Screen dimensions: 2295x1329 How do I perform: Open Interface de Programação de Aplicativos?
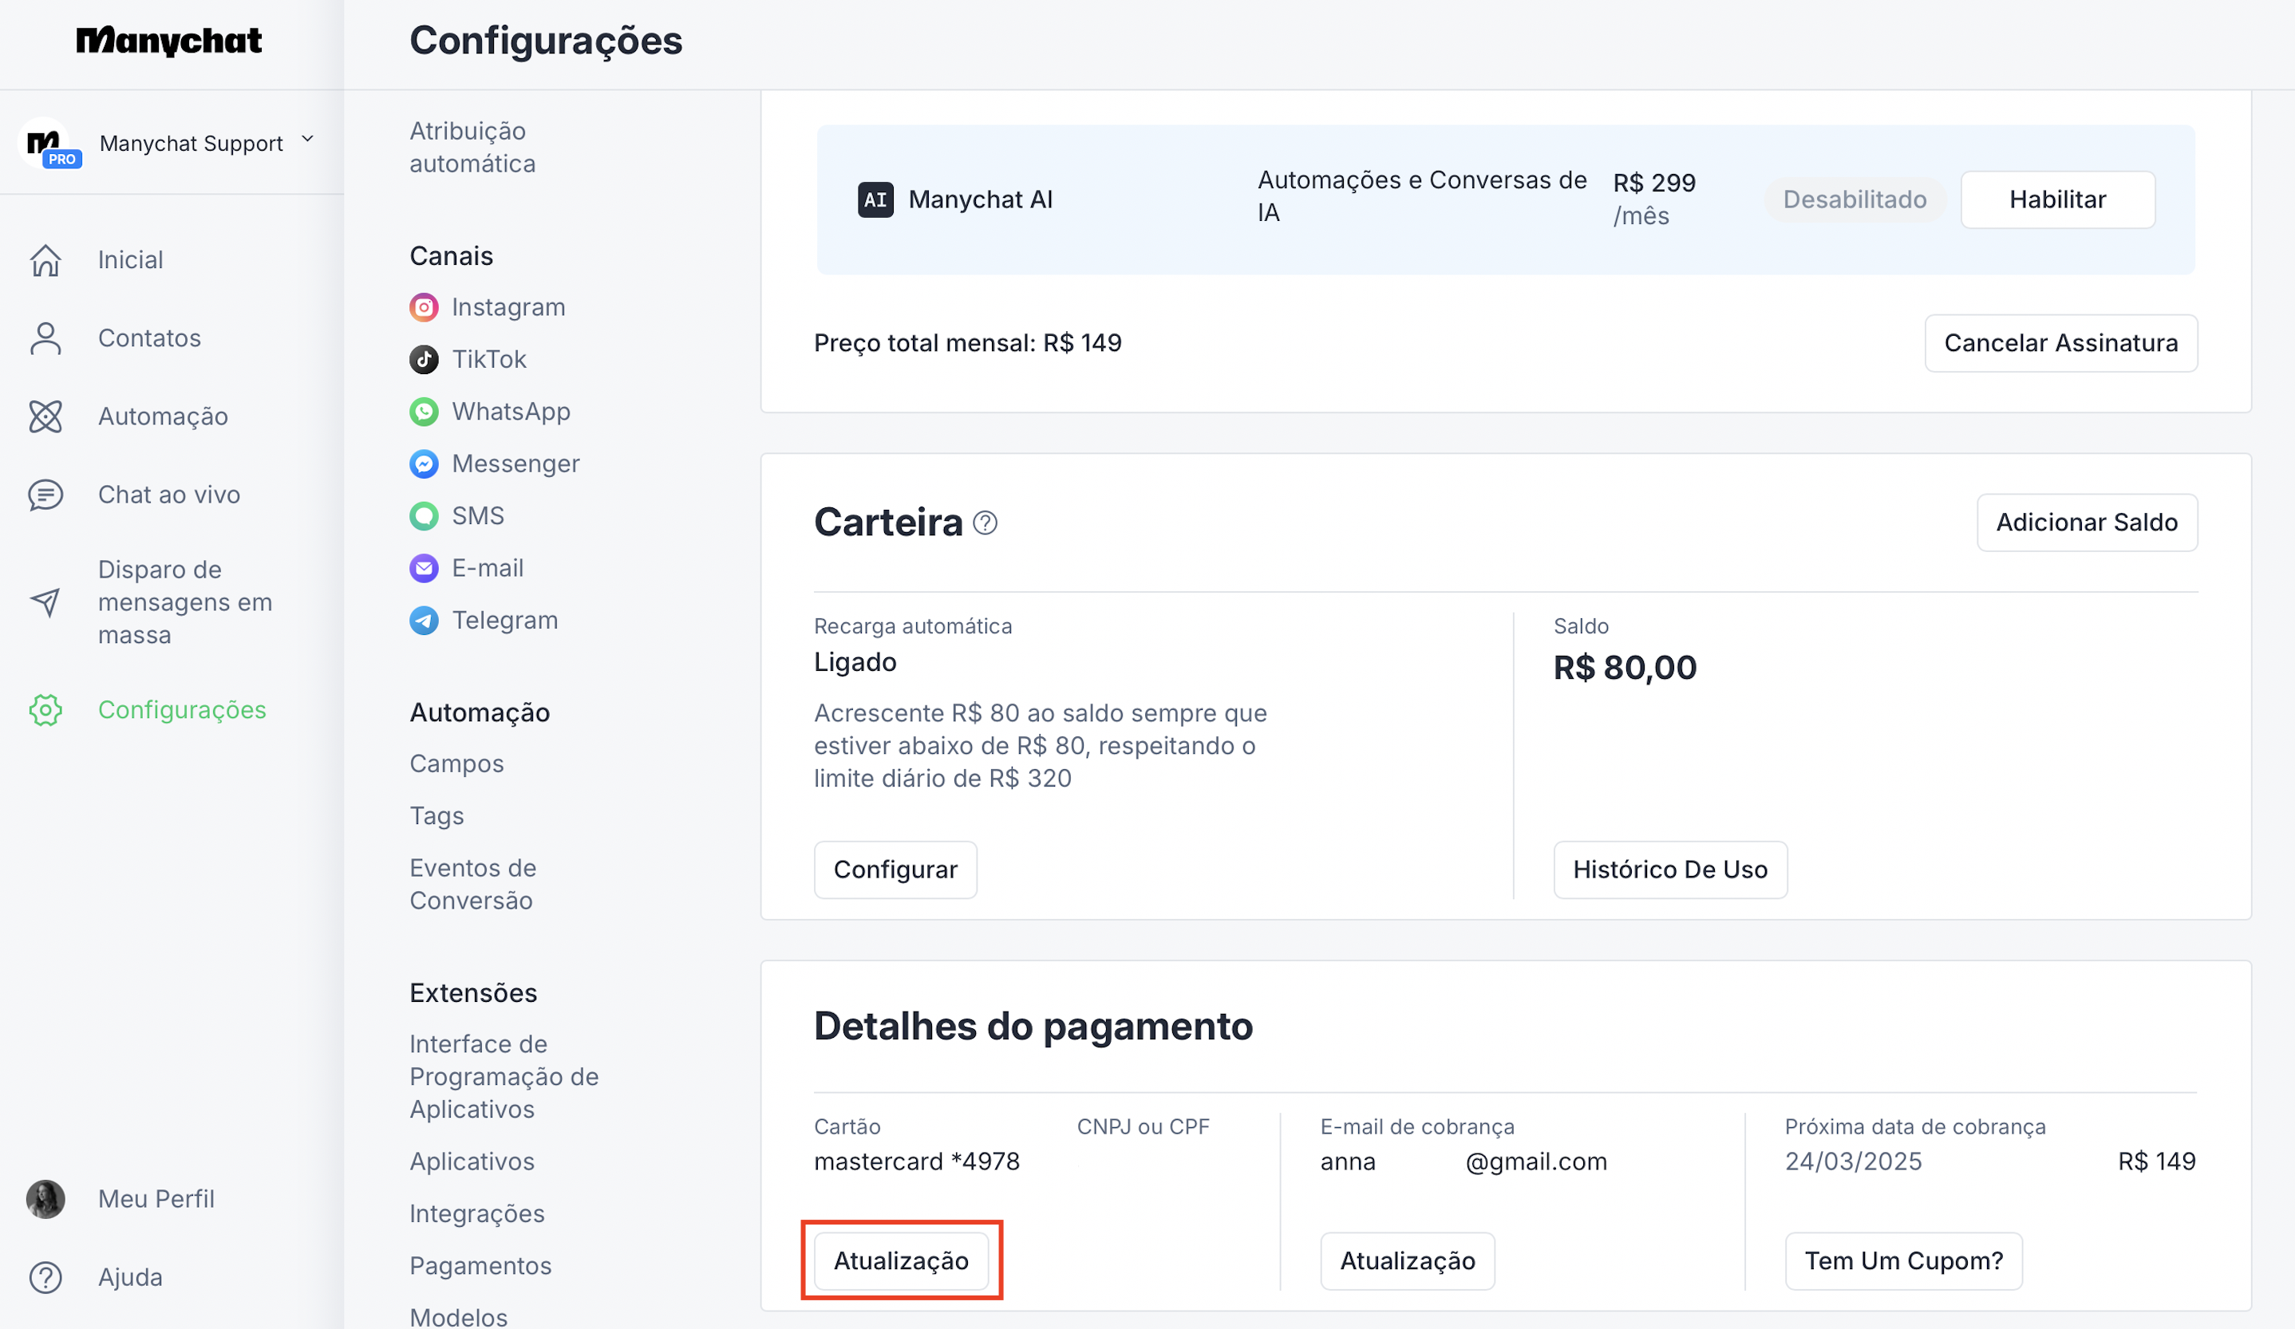coord(504,1077)
